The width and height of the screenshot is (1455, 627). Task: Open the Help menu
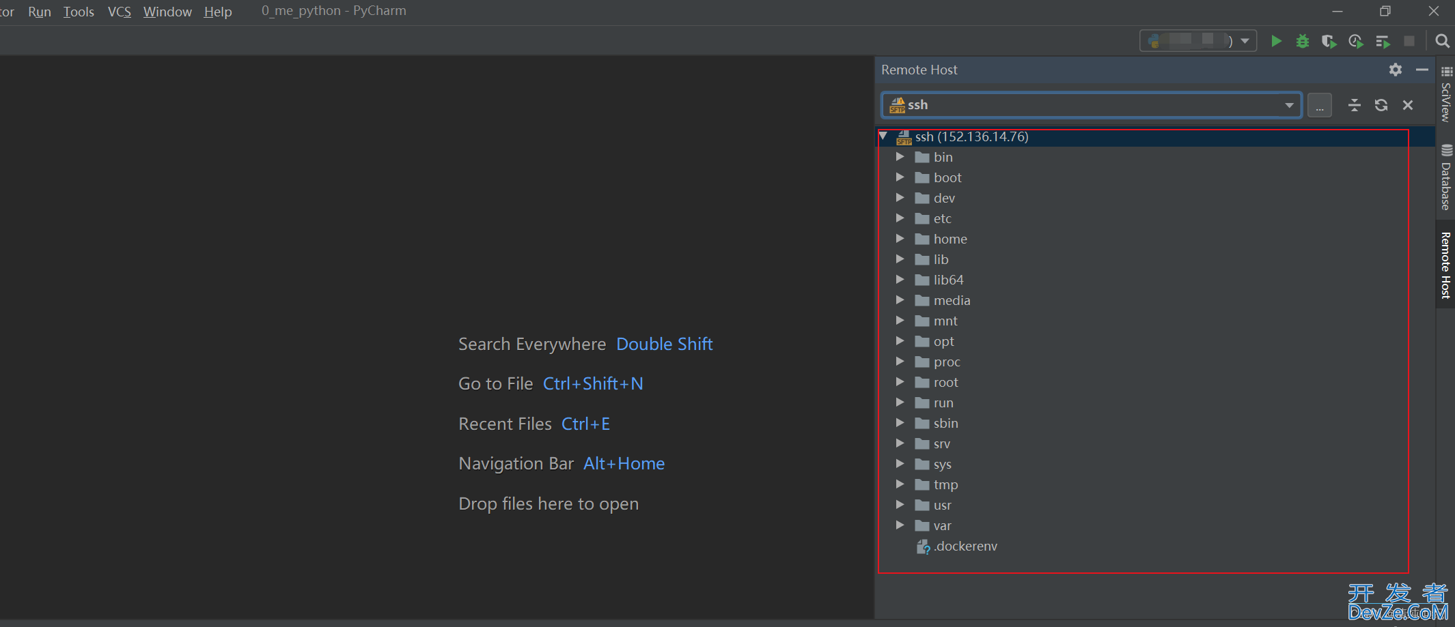point(218,12)
